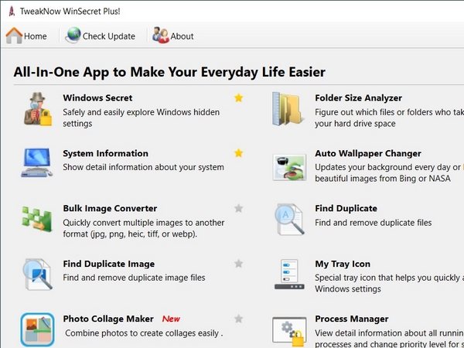Image resolution: width=464 pixels, height=348 pixels.
Task: Open the Windows Secret detective icon
Action: 38,109
